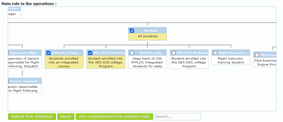Click the Supervisor flight node header
Screen dimensions: 283x122
click(25, 53)
